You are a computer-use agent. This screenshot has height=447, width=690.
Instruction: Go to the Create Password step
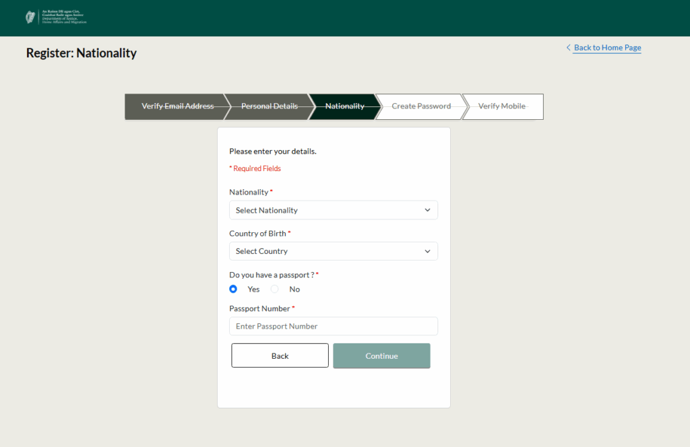pos(421,106)
